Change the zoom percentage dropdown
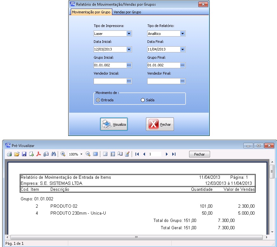The width and height of the screenshot is (277, 247). coord(81,154)
